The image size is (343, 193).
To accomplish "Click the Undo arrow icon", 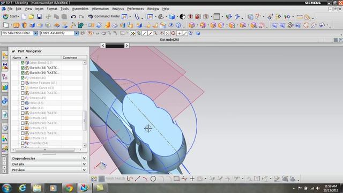I will click(73, 17).
